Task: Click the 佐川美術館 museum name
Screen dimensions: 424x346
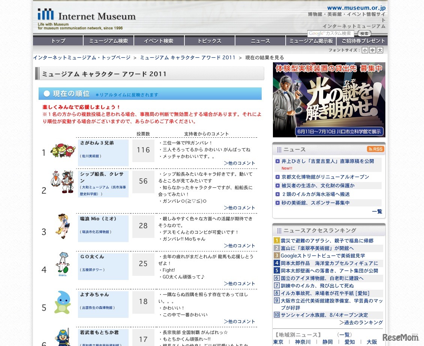Action: pos(91,156)
